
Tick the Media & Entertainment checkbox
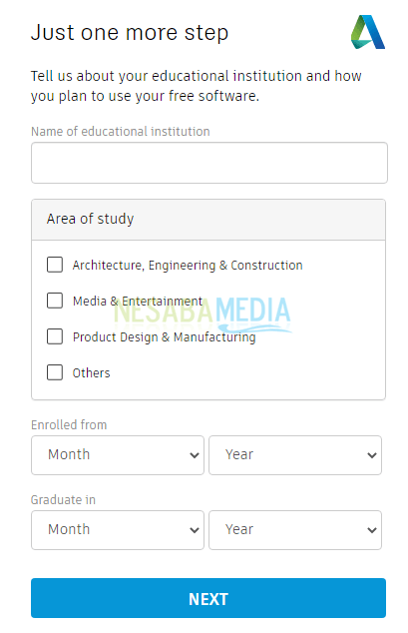click(x=55, y=301)
